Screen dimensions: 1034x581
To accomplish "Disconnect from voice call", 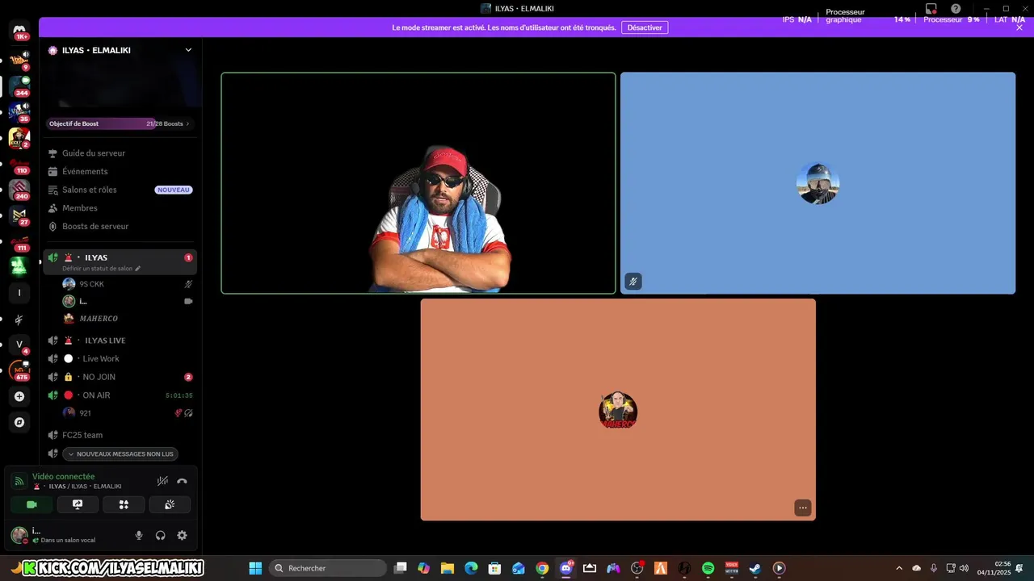I will point(182,481).
